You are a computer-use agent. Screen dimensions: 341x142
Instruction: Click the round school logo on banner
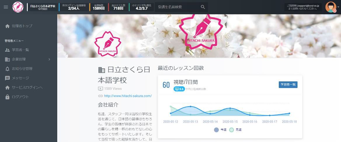(107, 43)
